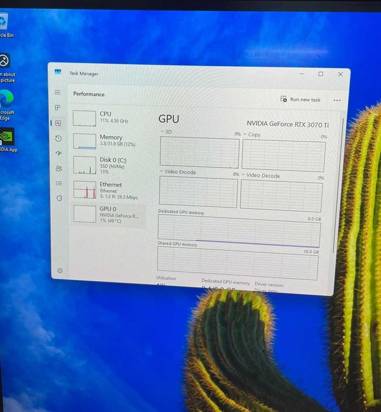Click the CPU mini graph thumbnail
This screenshot has height=412, width=381.
pyautogui.click(x=84, y=118)
